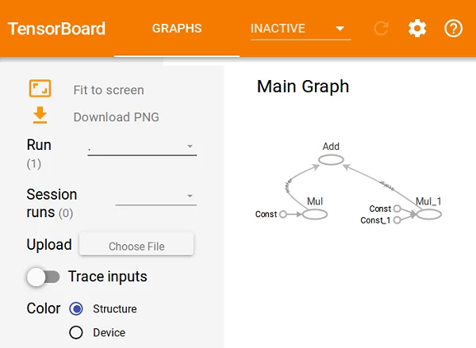Click the Download PNG arrow icon
The height and width of the screenshot is (348, 476).
(x=40, y=116)
